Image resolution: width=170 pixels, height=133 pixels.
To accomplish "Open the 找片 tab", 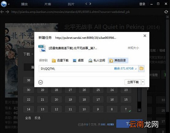I will coord(71,4).
